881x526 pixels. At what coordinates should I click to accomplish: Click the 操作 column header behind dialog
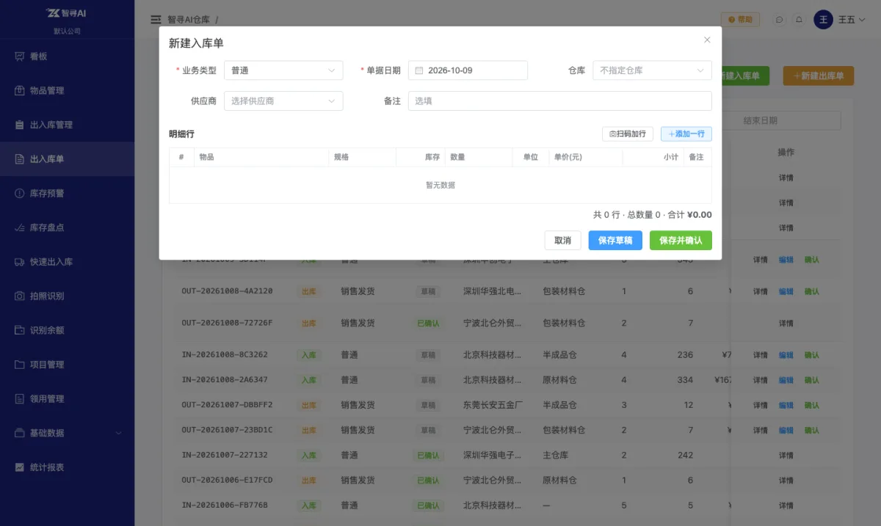786,153
